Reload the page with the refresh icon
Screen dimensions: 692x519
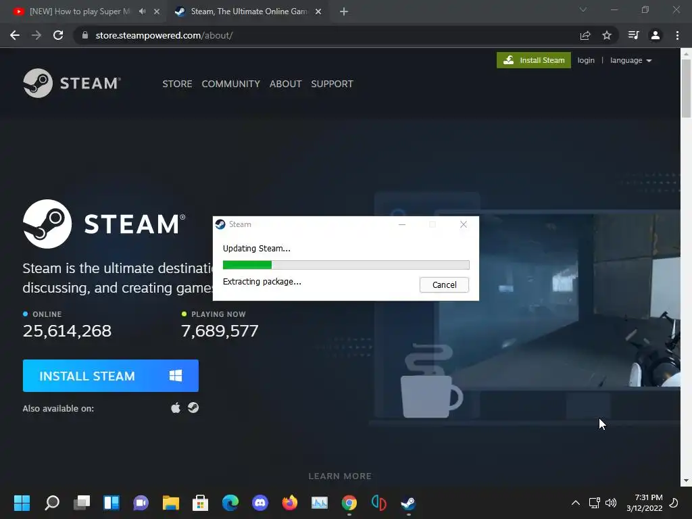point(58,35)
